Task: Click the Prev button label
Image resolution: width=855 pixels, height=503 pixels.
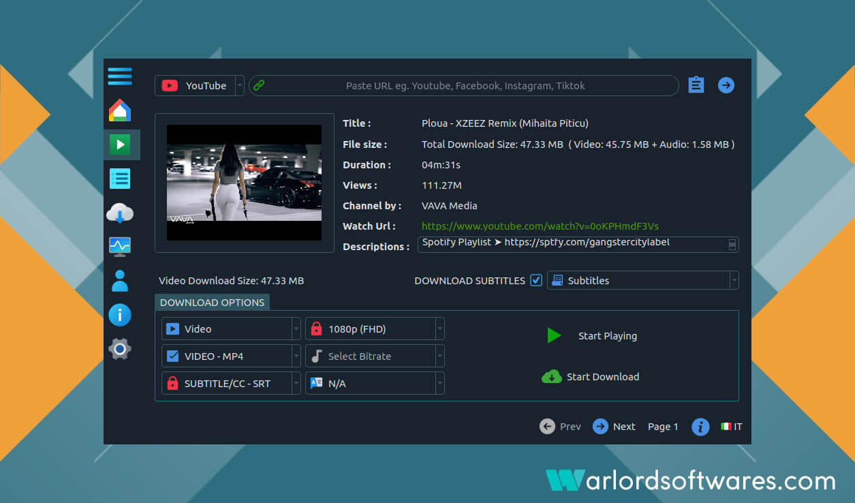Action: 570,427
